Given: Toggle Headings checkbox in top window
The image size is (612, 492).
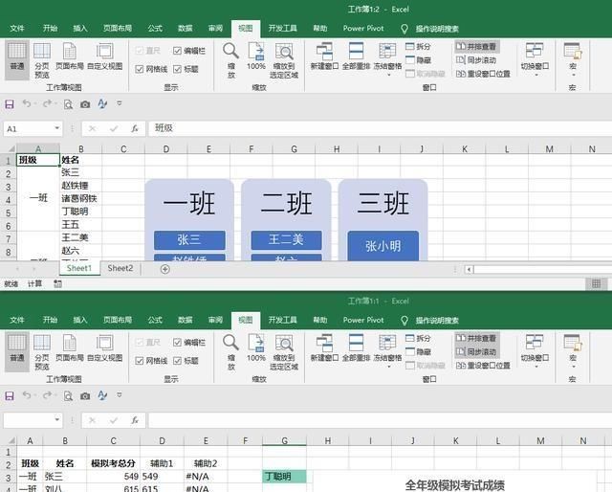Looking at the screenshot, I should pyautogui.click(x=186, y=69).
